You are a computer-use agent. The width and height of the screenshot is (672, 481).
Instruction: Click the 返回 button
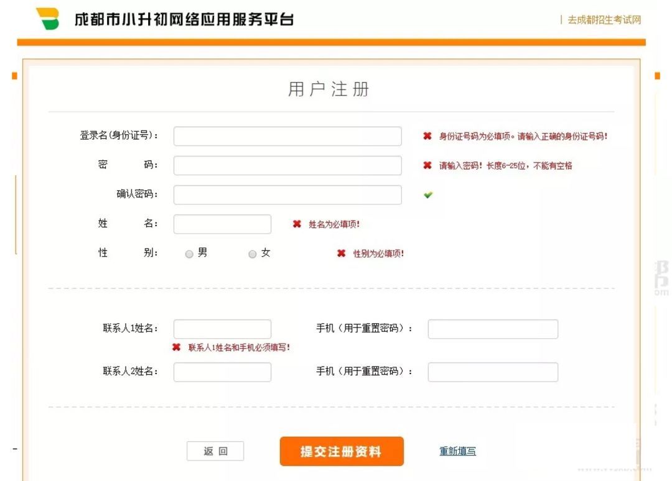click(x=215, y=451)
